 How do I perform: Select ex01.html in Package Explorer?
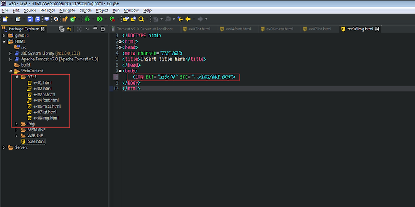pos(42,83)
